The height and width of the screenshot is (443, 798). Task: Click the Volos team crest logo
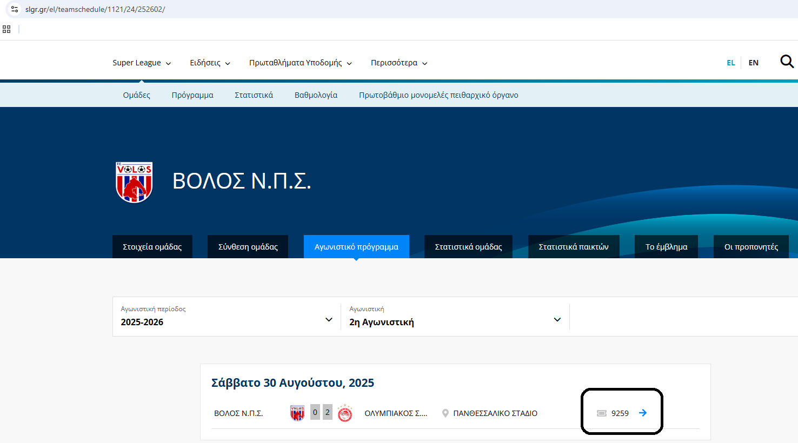(134, 182)
